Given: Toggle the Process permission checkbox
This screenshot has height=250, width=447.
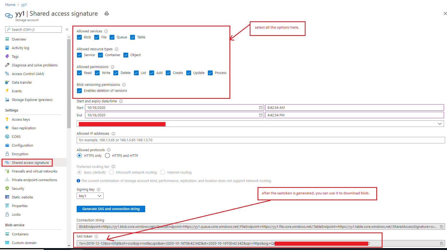Looking at the screenshot, I should coord(210,73).
